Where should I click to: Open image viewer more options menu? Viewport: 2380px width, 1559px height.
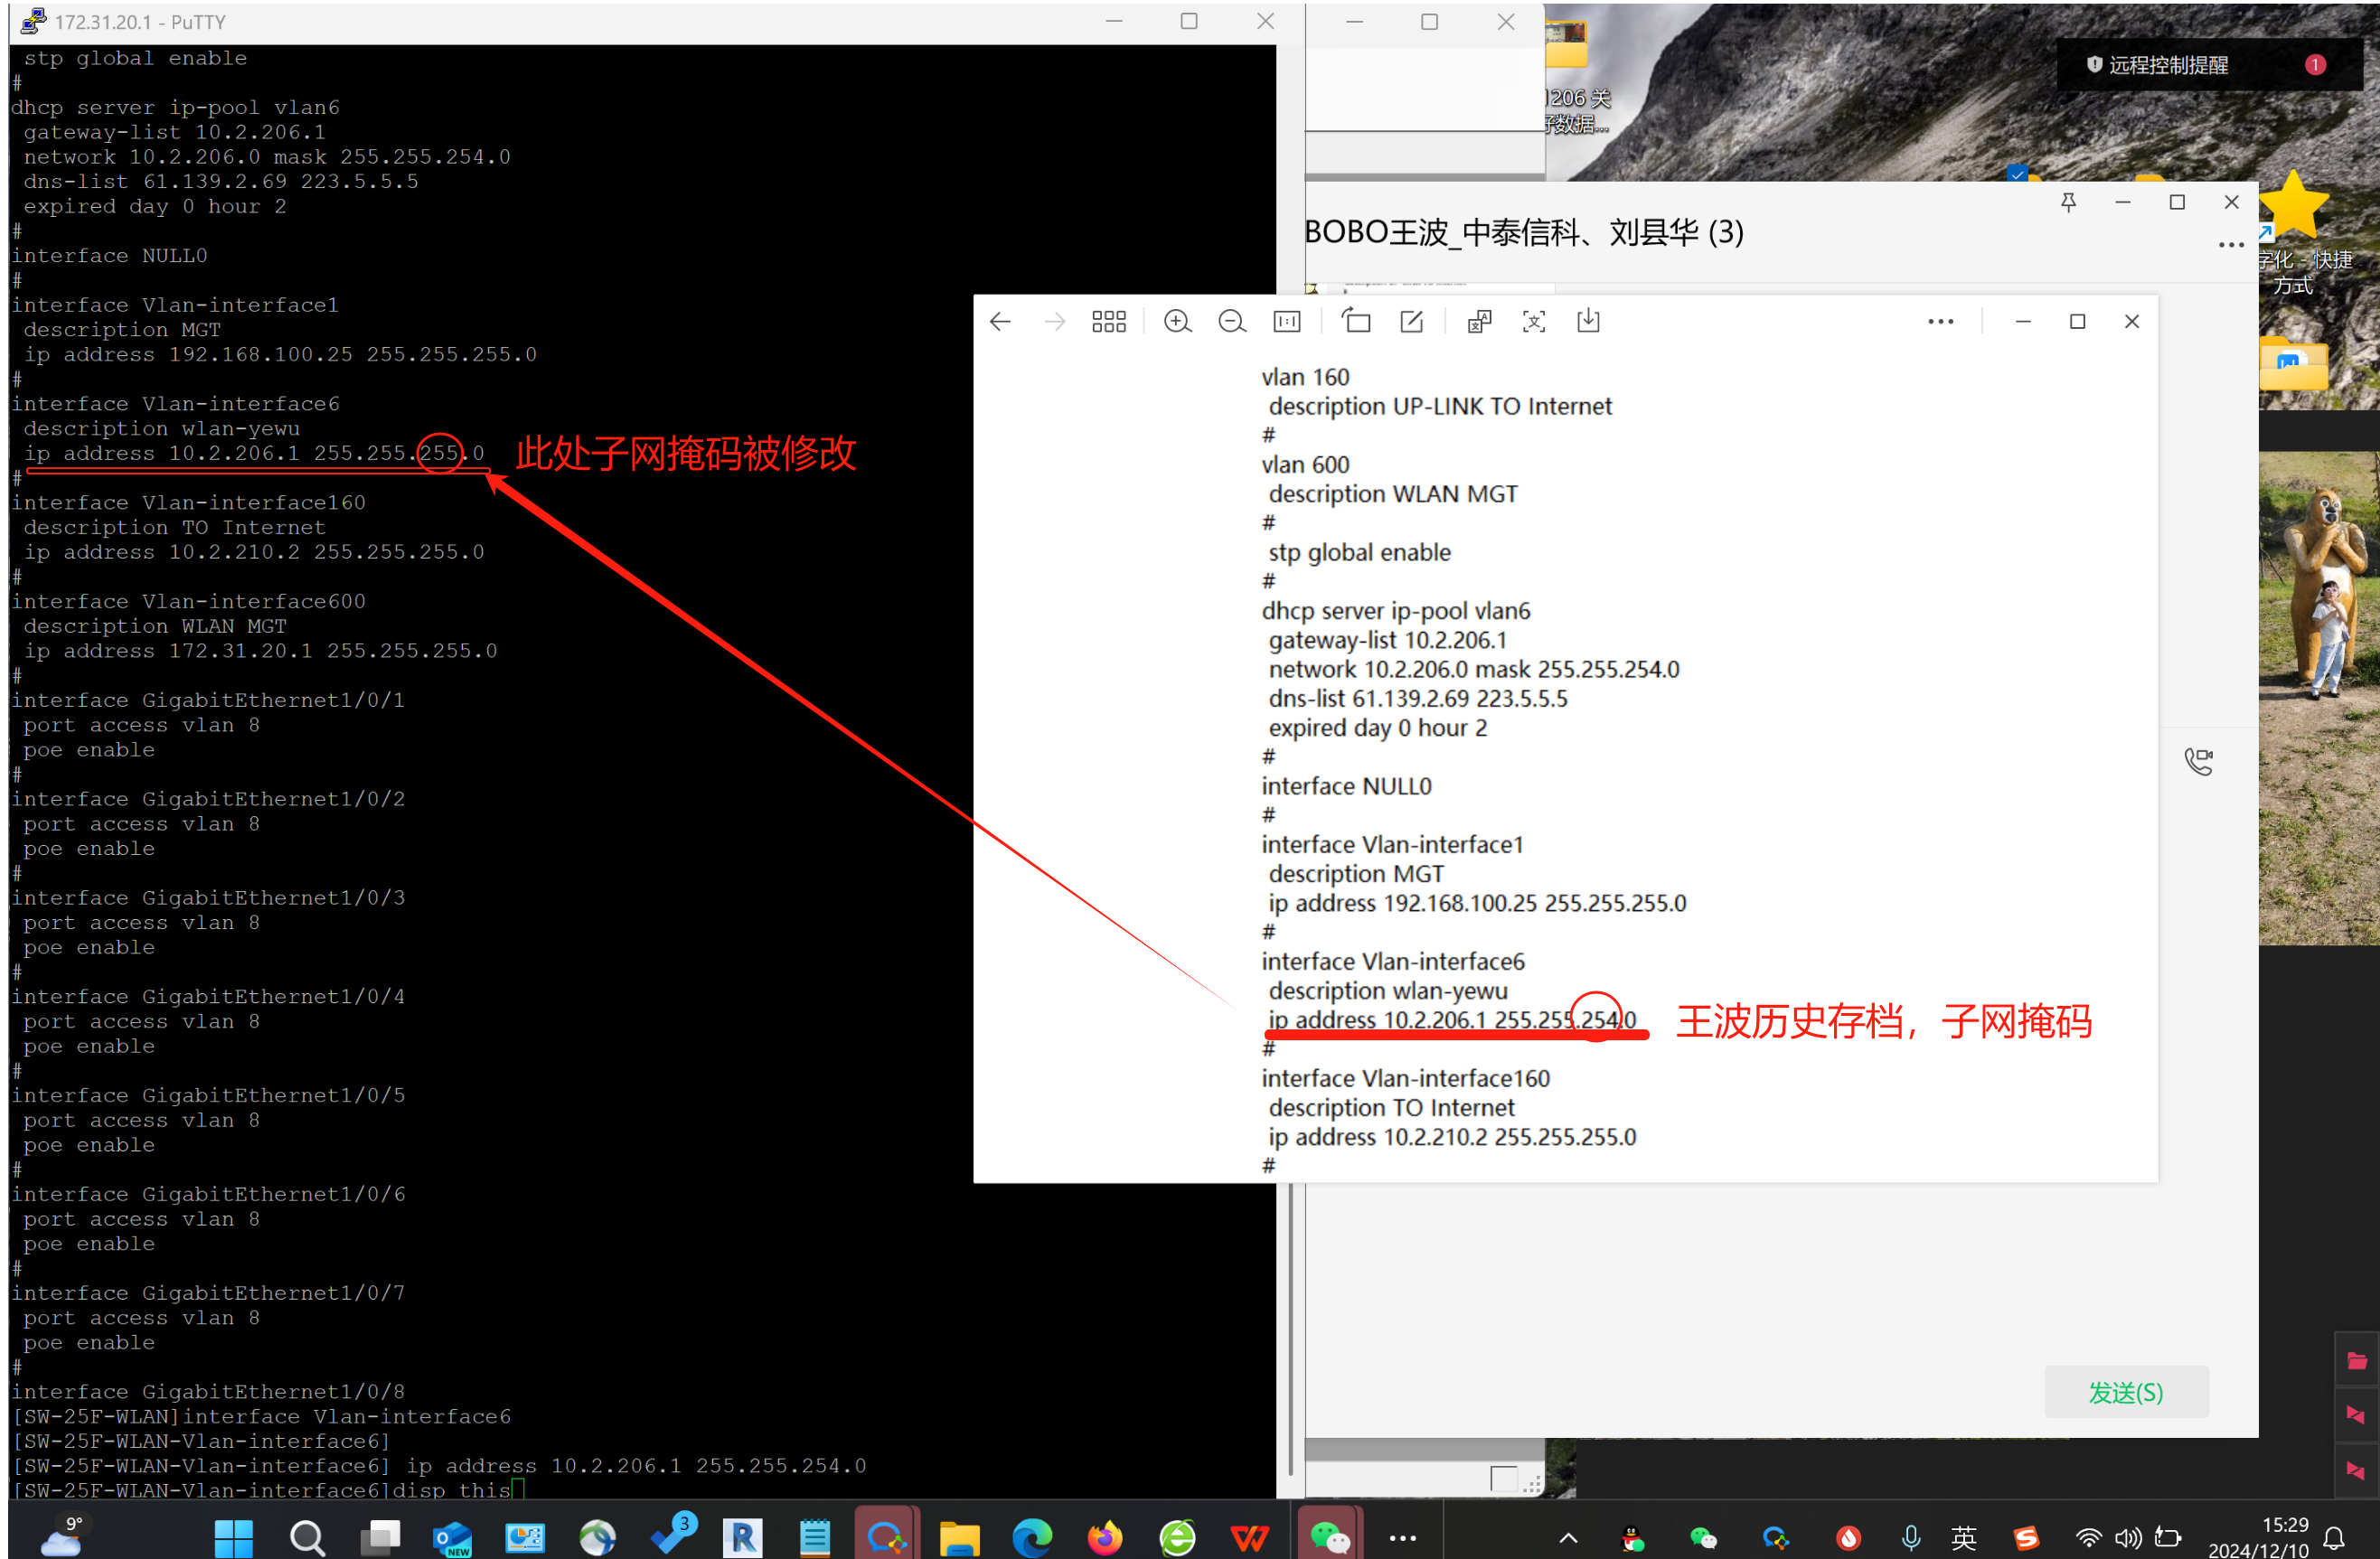1940,322
